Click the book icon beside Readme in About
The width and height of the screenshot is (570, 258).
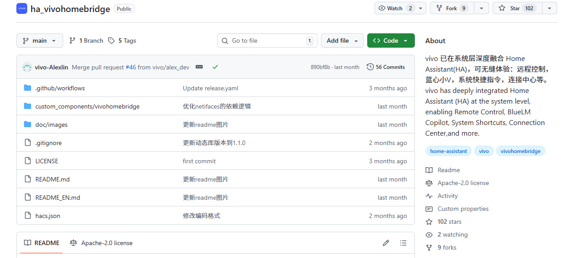pos(429,170)
